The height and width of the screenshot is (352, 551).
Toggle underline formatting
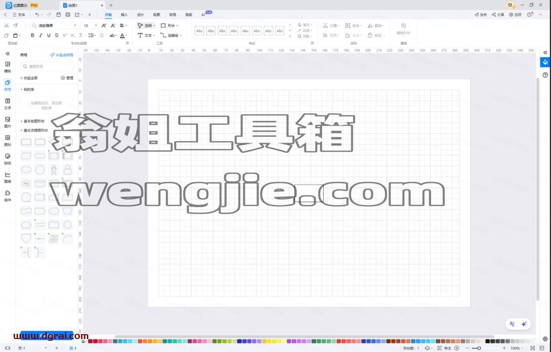(49, 36)
